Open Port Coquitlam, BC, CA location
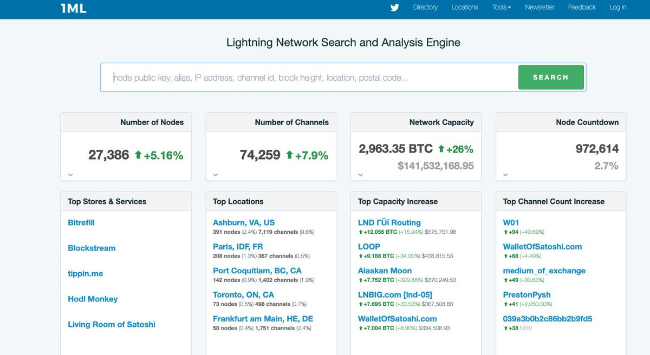 [257, 271]
